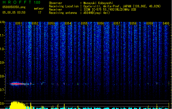Select the A504HB(yagi 4el) antenna value
The height and width of the screenshot is (109, 172).
coord(97,13)
